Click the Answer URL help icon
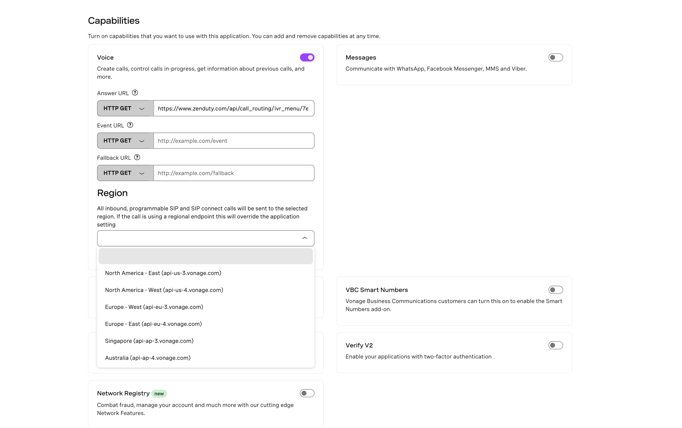Image resolution: width=682 pixels, height=428 pixels. tap(135, 93)
